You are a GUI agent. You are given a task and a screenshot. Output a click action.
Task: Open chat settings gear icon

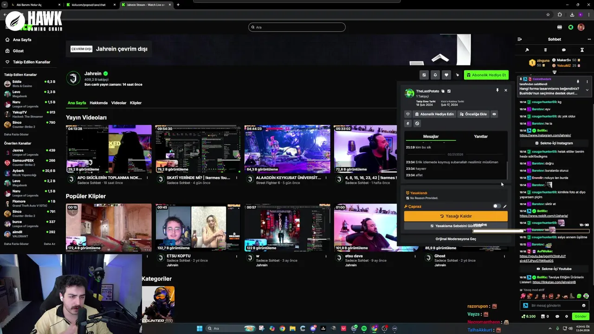point(566,316)
